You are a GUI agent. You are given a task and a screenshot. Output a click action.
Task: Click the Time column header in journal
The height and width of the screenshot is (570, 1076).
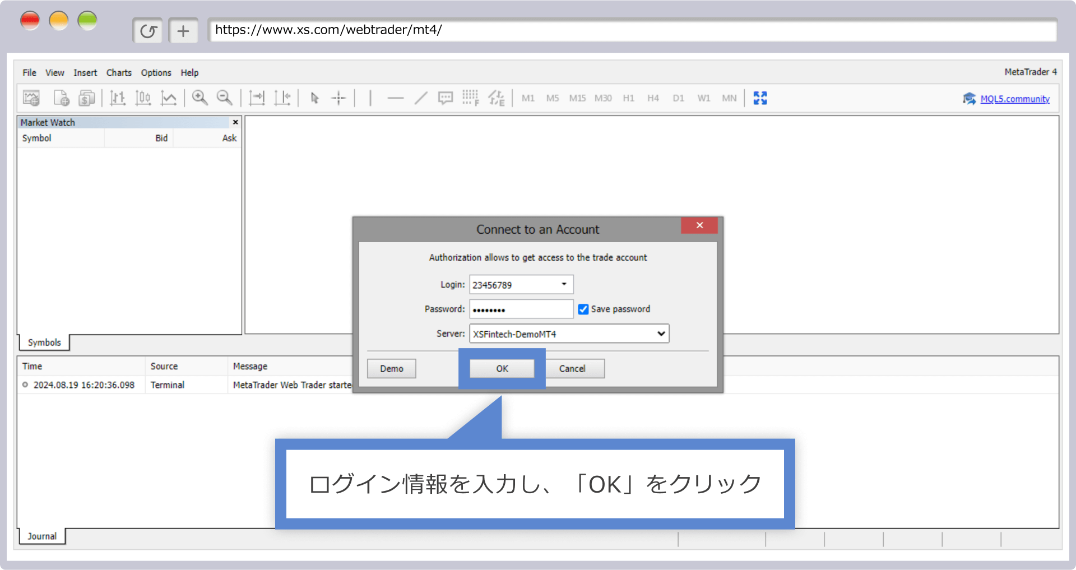pyautogui.click(x=81, y=366)
